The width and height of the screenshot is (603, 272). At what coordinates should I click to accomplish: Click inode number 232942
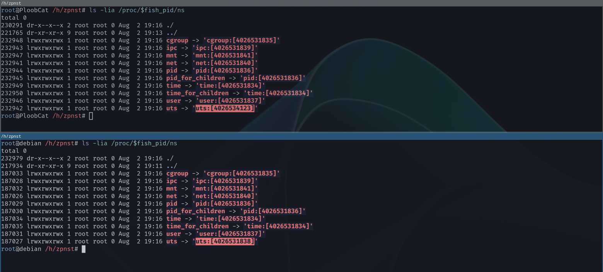12,108
